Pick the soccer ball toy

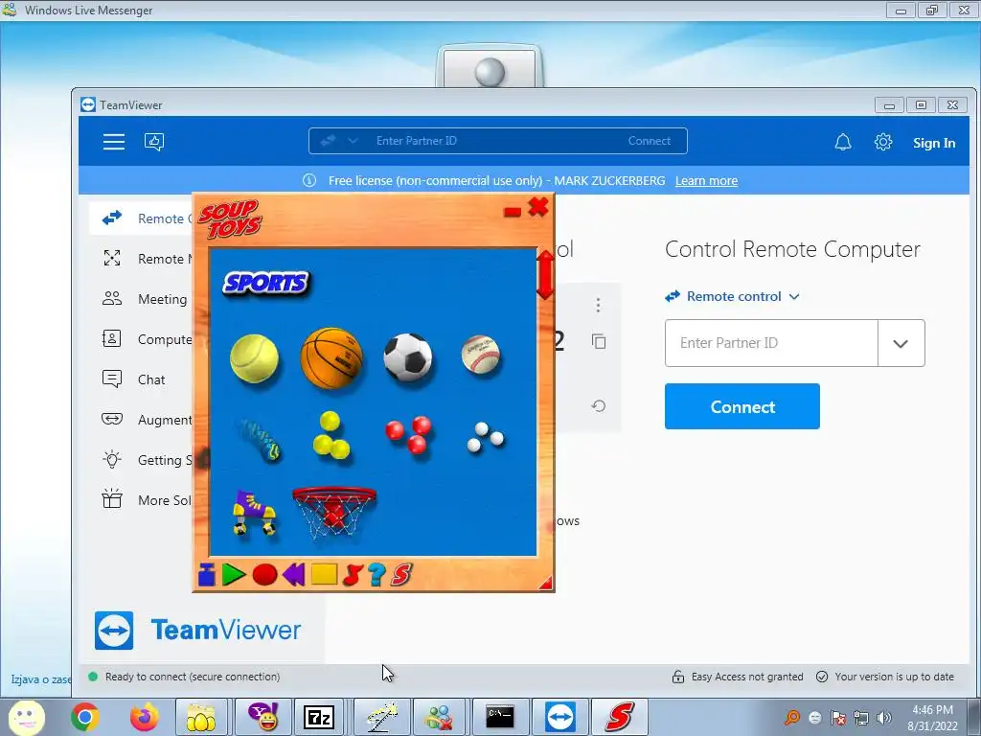coord(408,356)
